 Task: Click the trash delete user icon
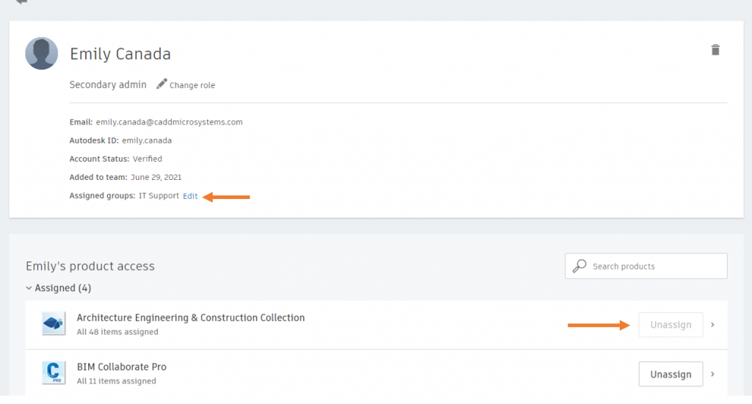point(715,50)
